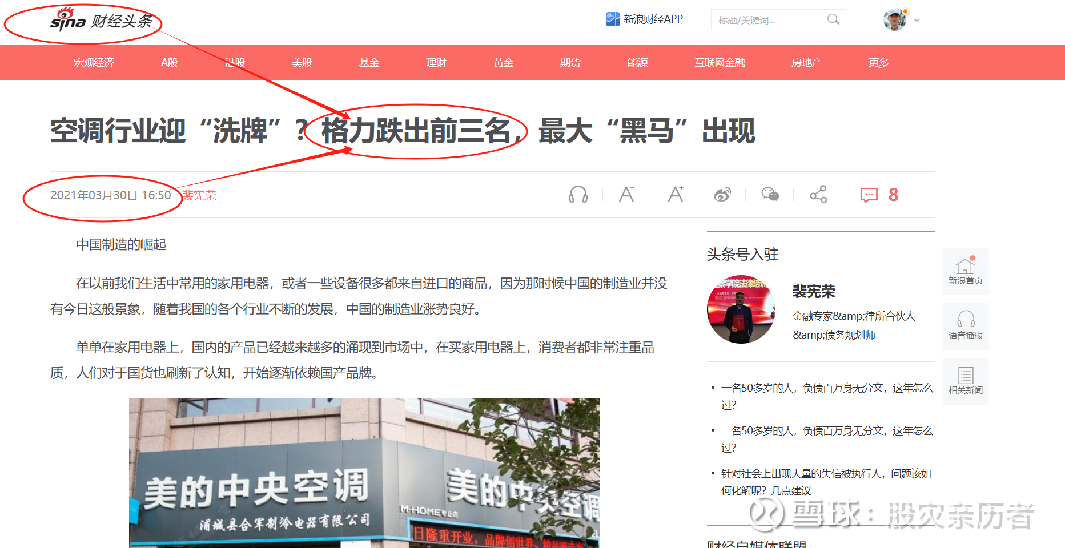Click article title 空调行业迎洗牌
Screen dimensions: 1065x548
[x=403, y=131]
